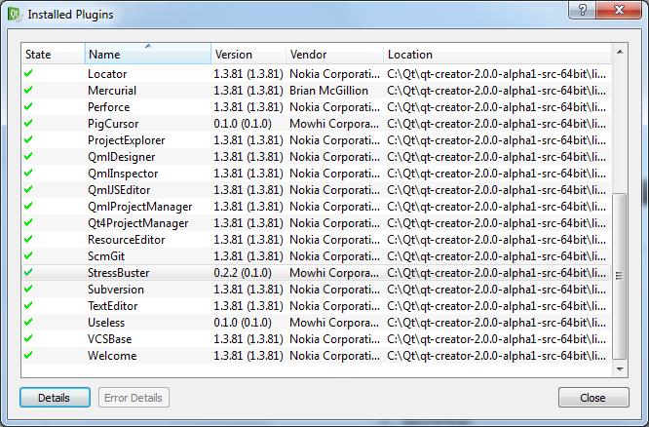Select the Welcome plugin name
The image size is (649, 427).
112,356
